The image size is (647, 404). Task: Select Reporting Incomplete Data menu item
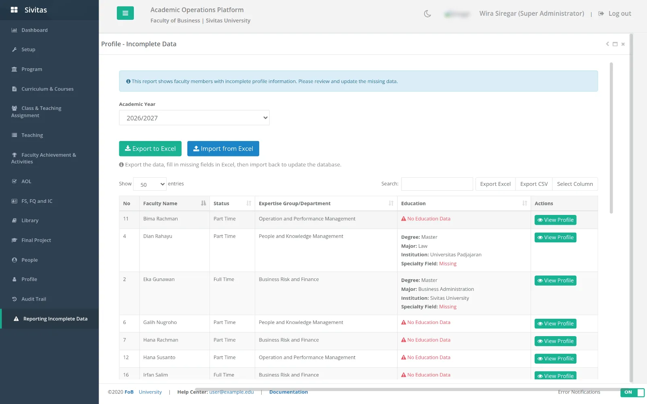click(x=49, y=319)
